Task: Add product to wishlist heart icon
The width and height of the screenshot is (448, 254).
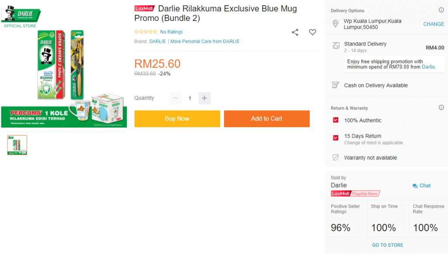Action: 312,32
